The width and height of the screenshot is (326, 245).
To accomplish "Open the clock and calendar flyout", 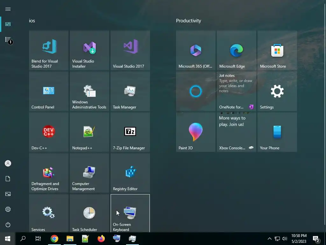I will (299, 239).
